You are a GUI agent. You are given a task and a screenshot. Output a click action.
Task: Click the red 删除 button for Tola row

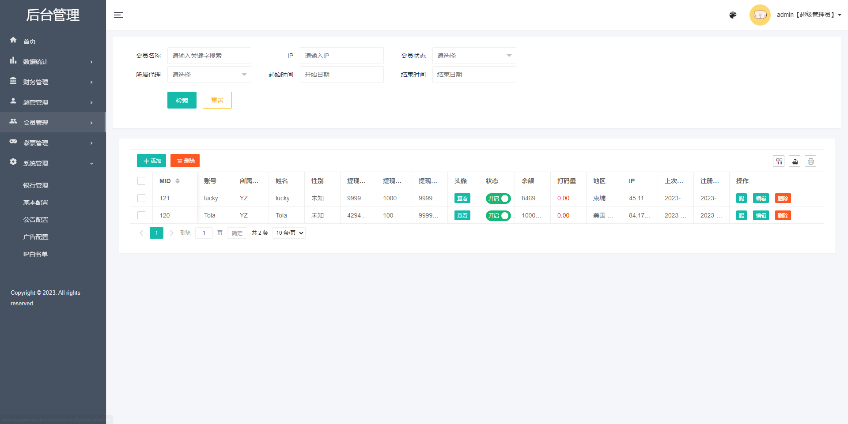(783, 216)
